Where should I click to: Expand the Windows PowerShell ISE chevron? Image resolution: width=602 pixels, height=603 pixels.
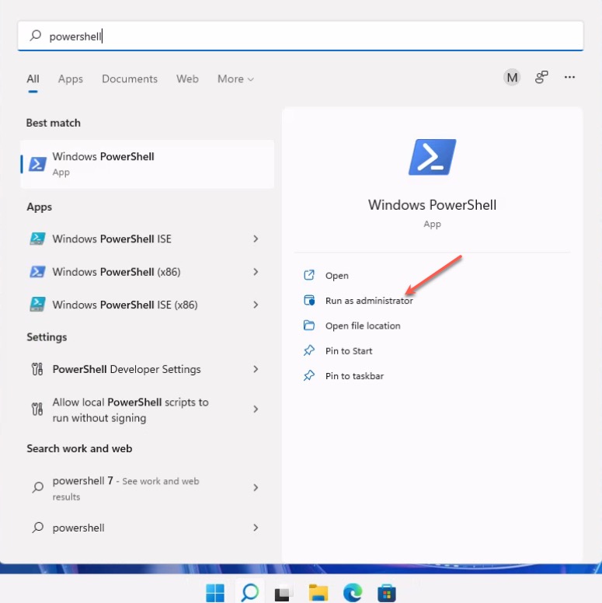click(256, 239)
